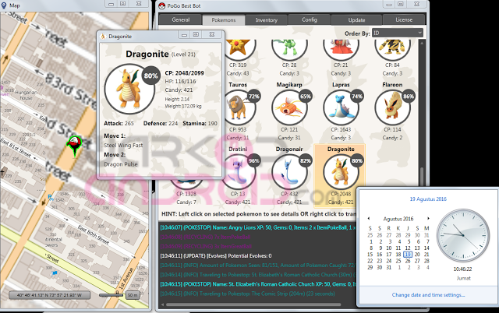Click the blue pokestop marker on map
Image resolution: width=499 pixels, height=313 pixels.
(x=55, y=273)
